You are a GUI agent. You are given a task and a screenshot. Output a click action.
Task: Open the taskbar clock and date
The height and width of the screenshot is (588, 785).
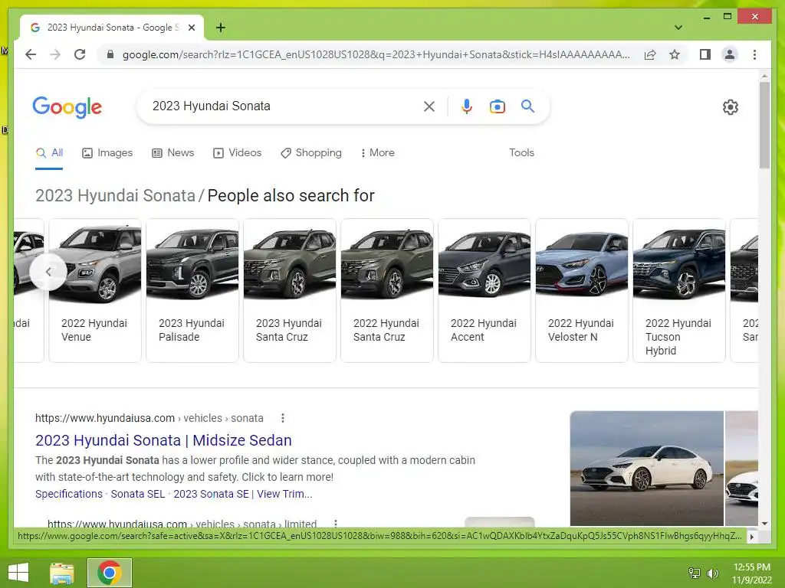(x=752, y=573)
